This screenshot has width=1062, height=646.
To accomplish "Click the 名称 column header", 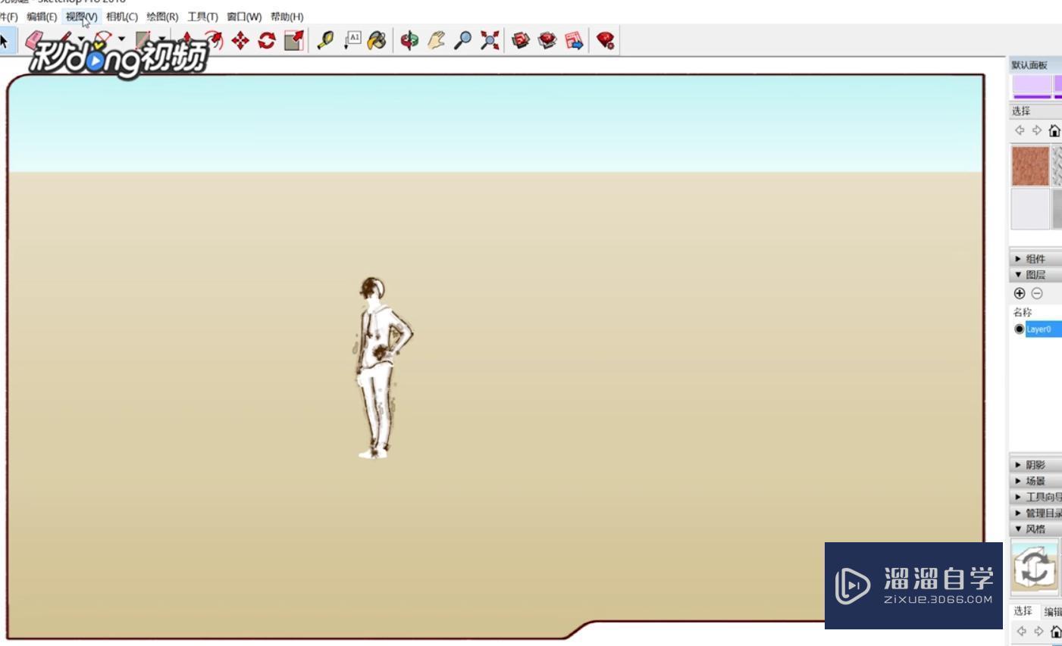I will 1023,312.
